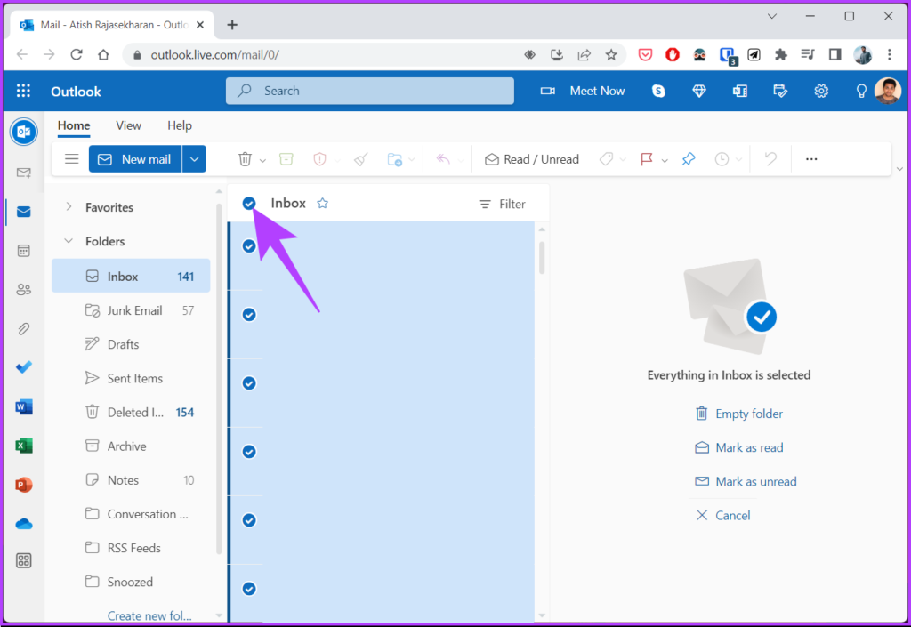Click the Create new folder link
Screen dimensions: 911x627
(x=149, y=615)
